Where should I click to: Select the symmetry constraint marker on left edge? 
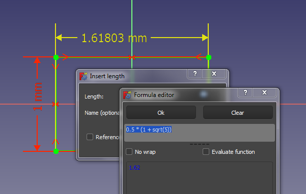55,104
